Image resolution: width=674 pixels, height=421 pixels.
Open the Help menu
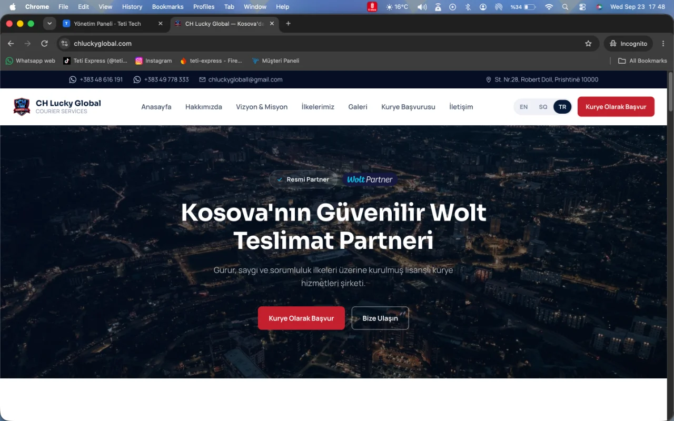pyautogui.click(x=283, y=7)
